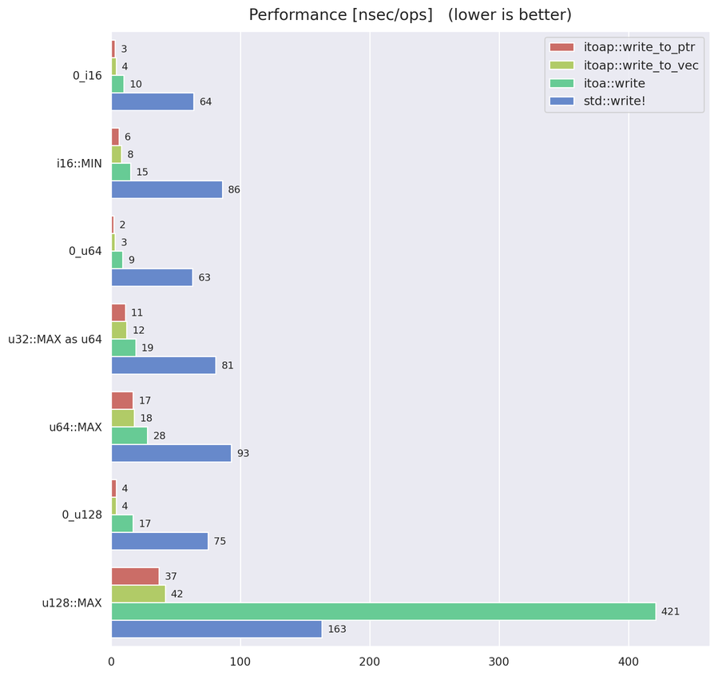Click the blue std::write! legend swatch
The height and width of the screenshot is (676, 718).
(561, 101)
